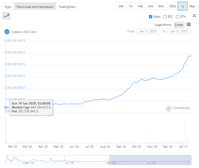Click the Jan '19 navigator label

pos(29,163)
